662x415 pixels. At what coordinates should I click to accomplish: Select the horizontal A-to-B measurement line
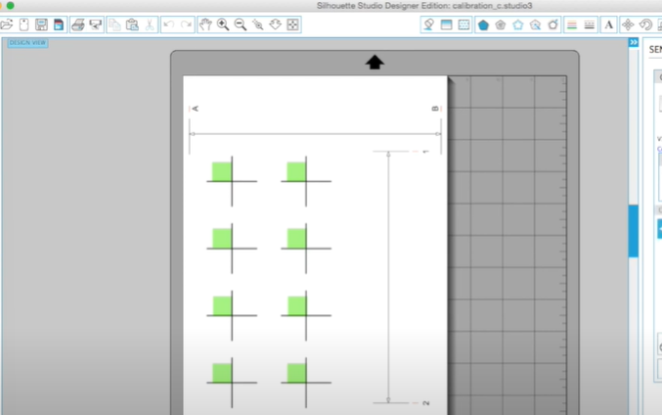pos(315,134)
